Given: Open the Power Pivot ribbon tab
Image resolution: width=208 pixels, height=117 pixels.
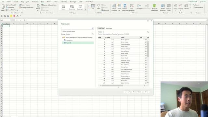Looking at the screenshot, I should 89,2.
